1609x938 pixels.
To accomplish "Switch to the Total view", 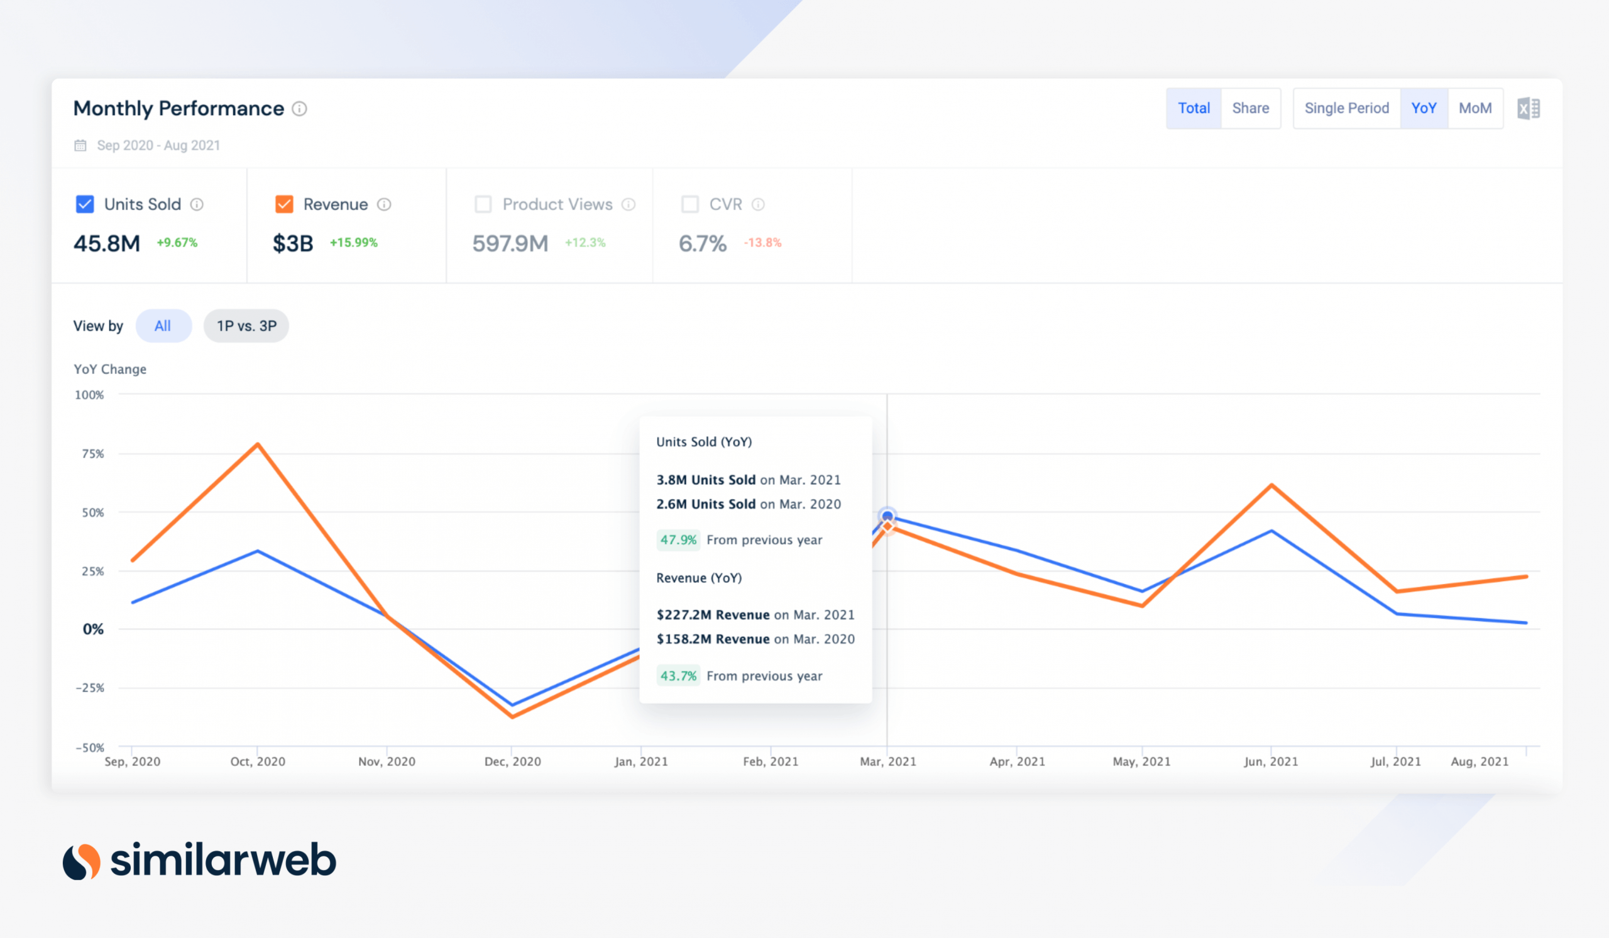I will pos(1194,109).
